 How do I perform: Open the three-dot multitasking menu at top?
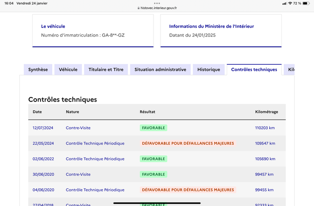(157, 3)
